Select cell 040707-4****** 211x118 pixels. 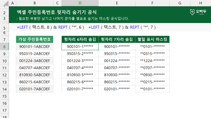(80, 68)
